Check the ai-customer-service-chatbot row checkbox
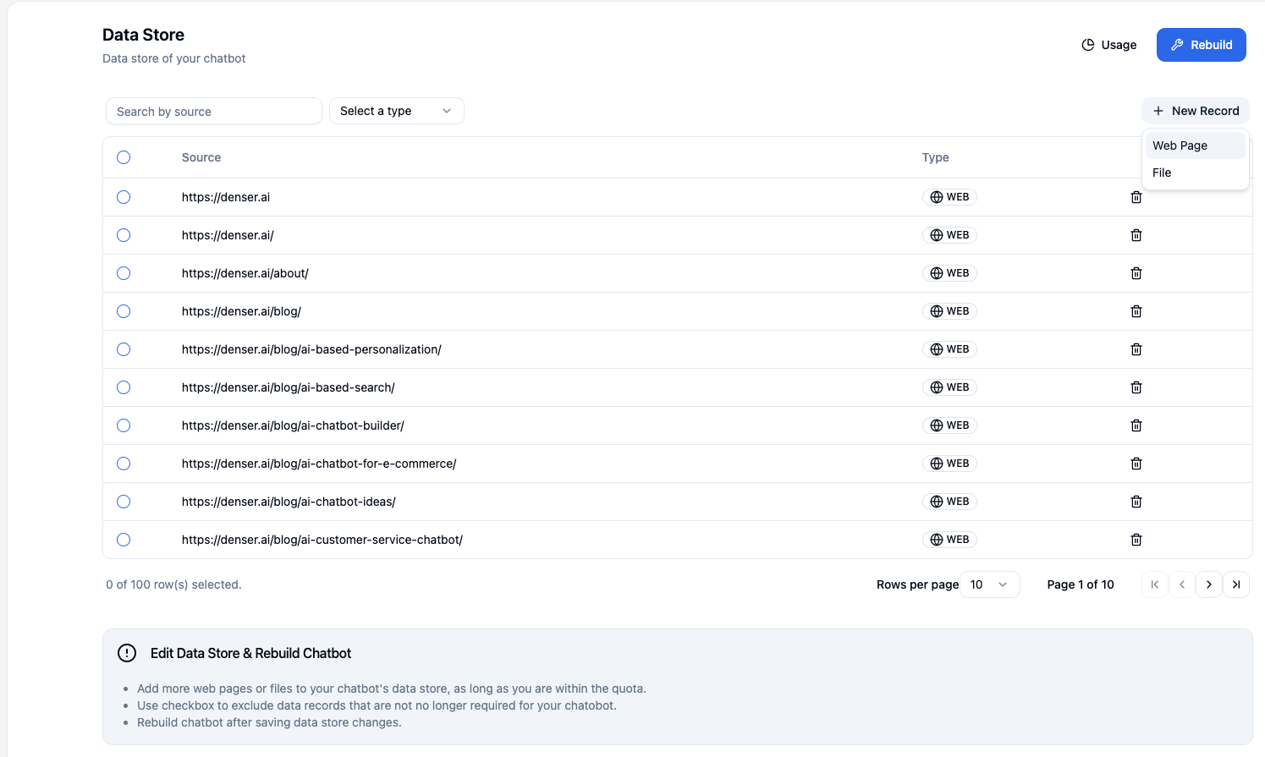This screenshot has width=1265, height=757. [x=124, y=540]
